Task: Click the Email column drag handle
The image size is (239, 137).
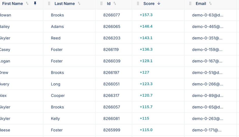Action: [x=190, y=4]
